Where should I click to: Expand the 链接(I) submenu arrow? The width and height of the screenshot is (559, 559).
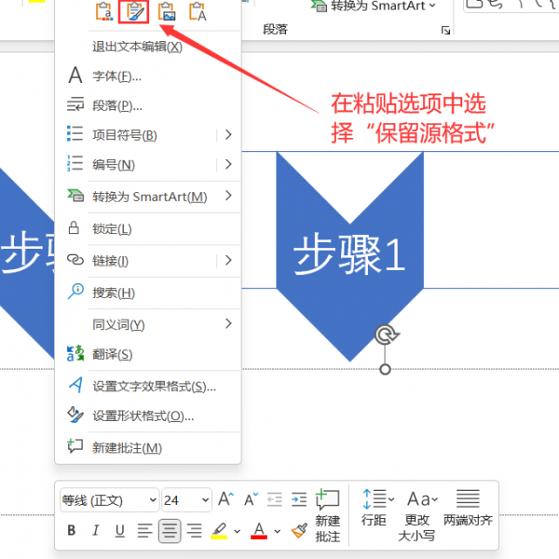(228, 261)
